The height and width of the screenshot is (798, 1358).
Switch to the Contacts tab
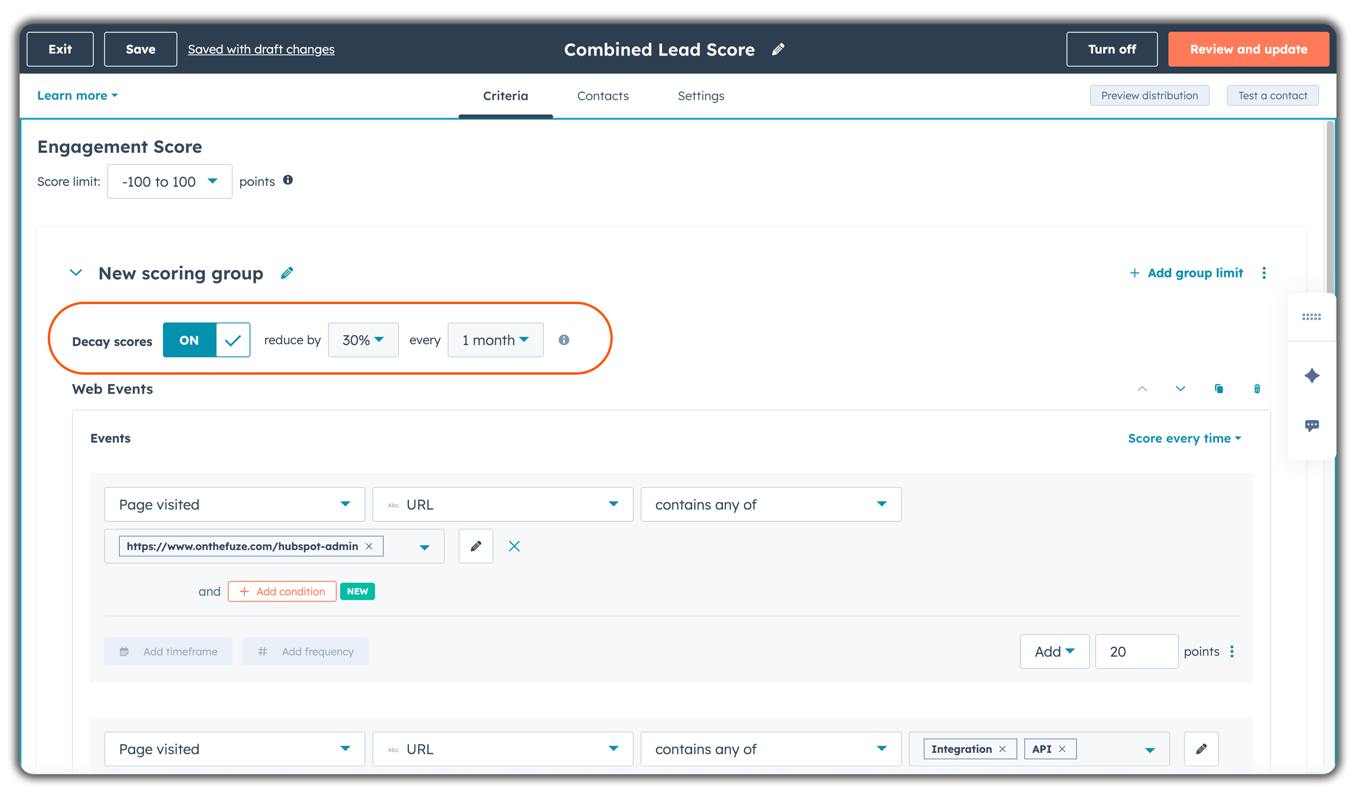click(602, 96)
